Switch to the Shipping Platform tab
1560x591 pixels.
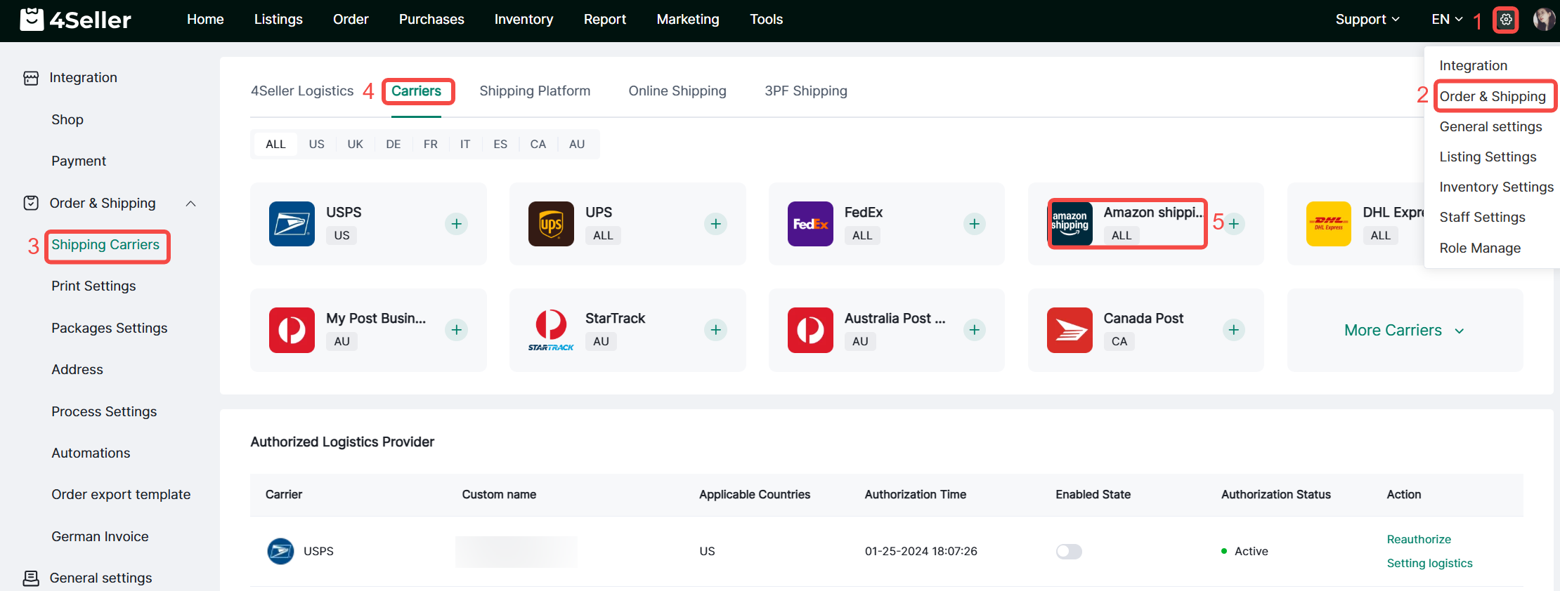(534, 91)
